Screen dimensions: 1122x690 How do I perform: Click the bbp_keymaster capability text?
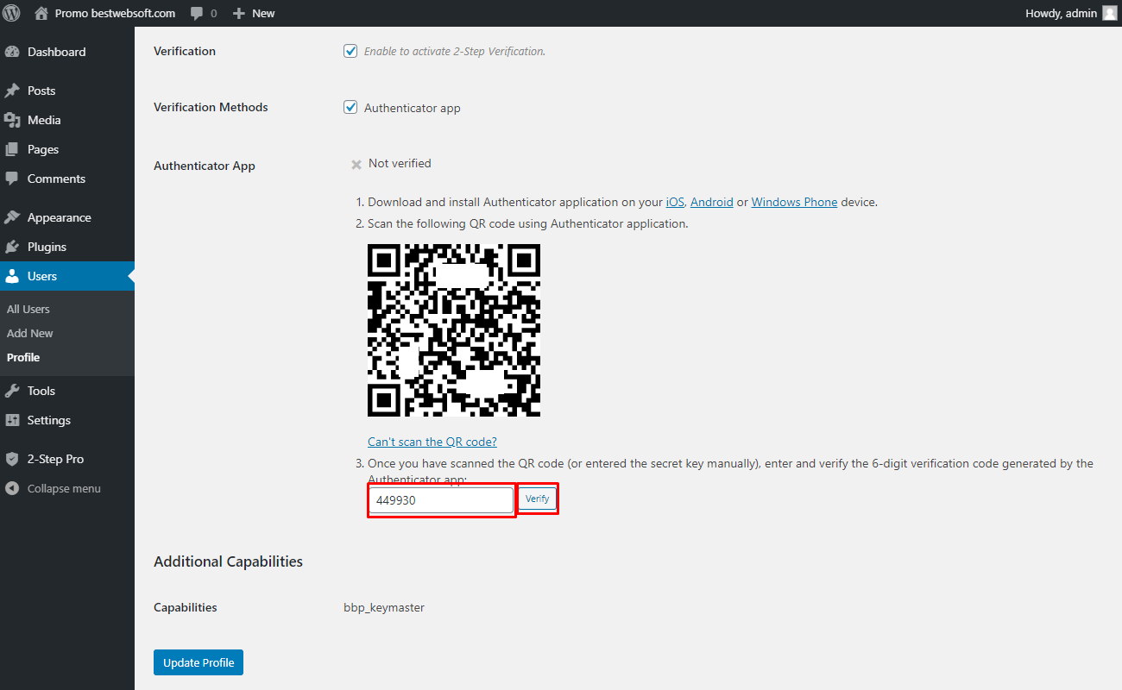click(x=384, y=607)
